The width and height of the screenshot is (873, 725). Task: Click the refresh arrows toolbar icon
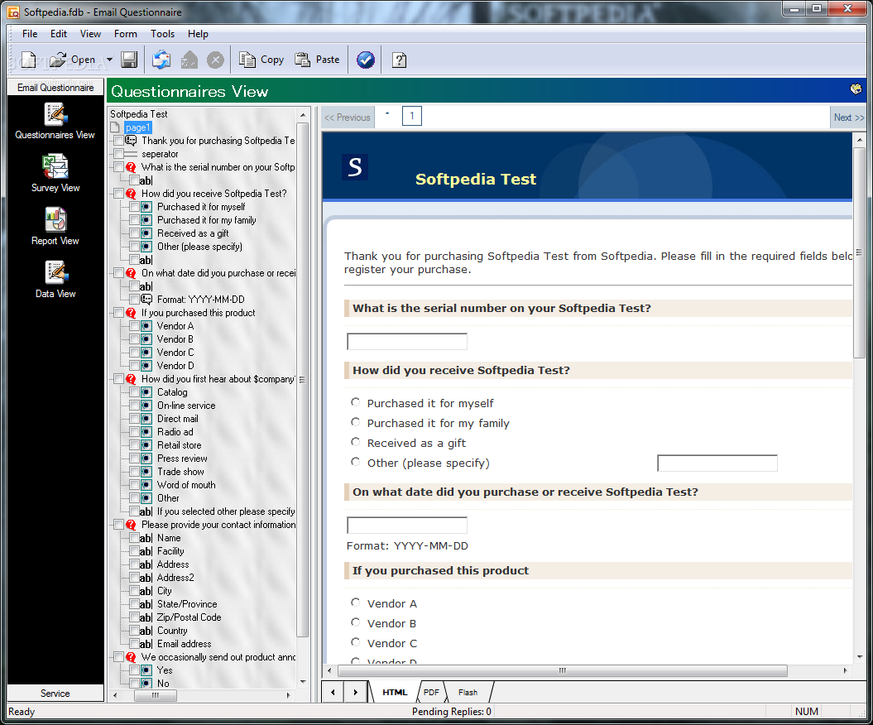pos(161,60)
